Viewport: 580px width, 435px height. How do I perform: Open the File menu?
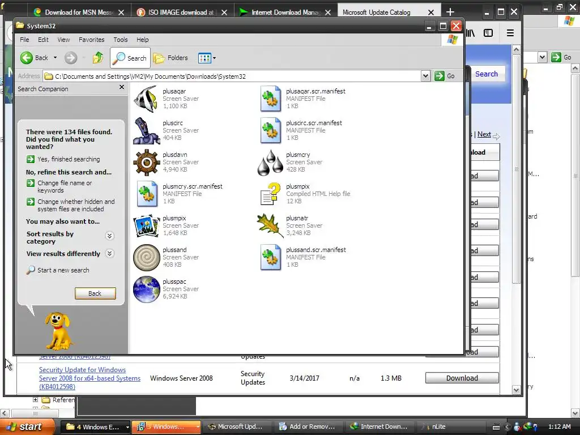click(x=24, y=40)
